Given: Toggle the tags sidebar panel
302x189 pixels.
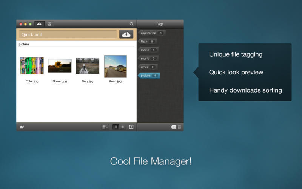Looking at the screenshot, I should point(131,127).
